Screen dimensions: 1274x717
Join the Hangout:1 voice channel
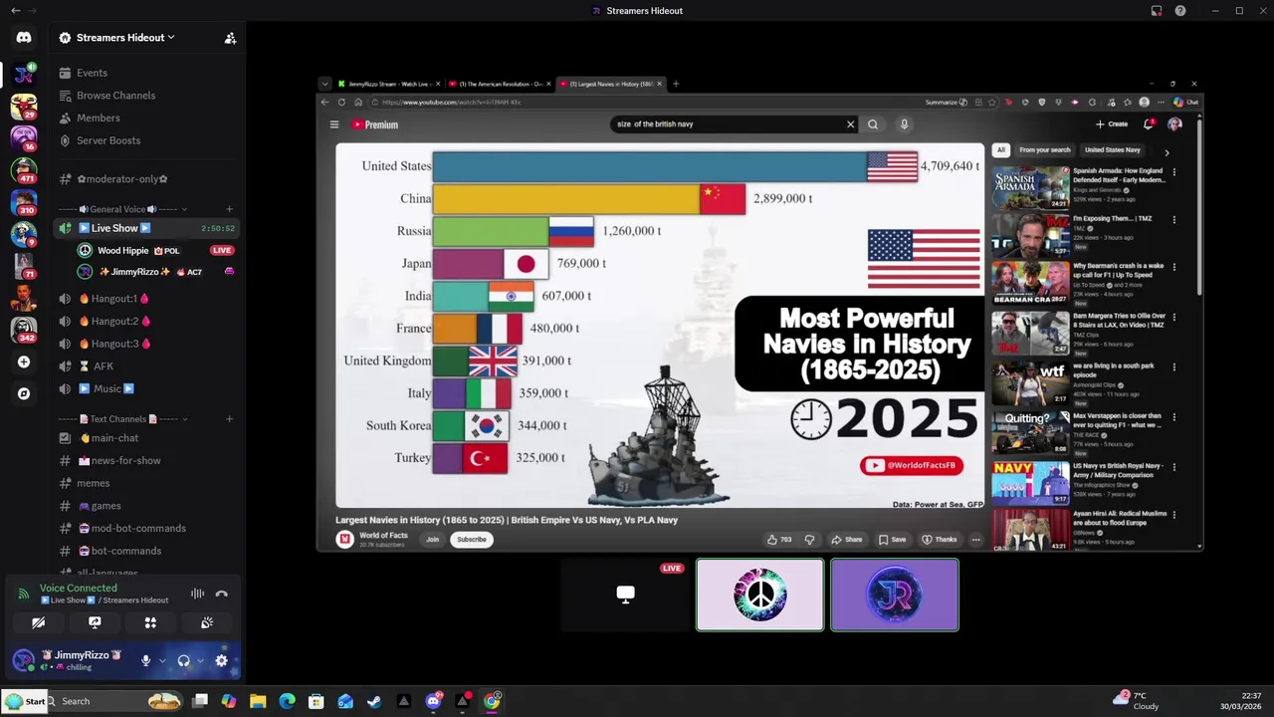(119, 299)
